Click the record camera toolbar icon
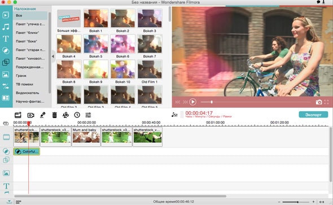The image size is (333, 205). (31, 115)
